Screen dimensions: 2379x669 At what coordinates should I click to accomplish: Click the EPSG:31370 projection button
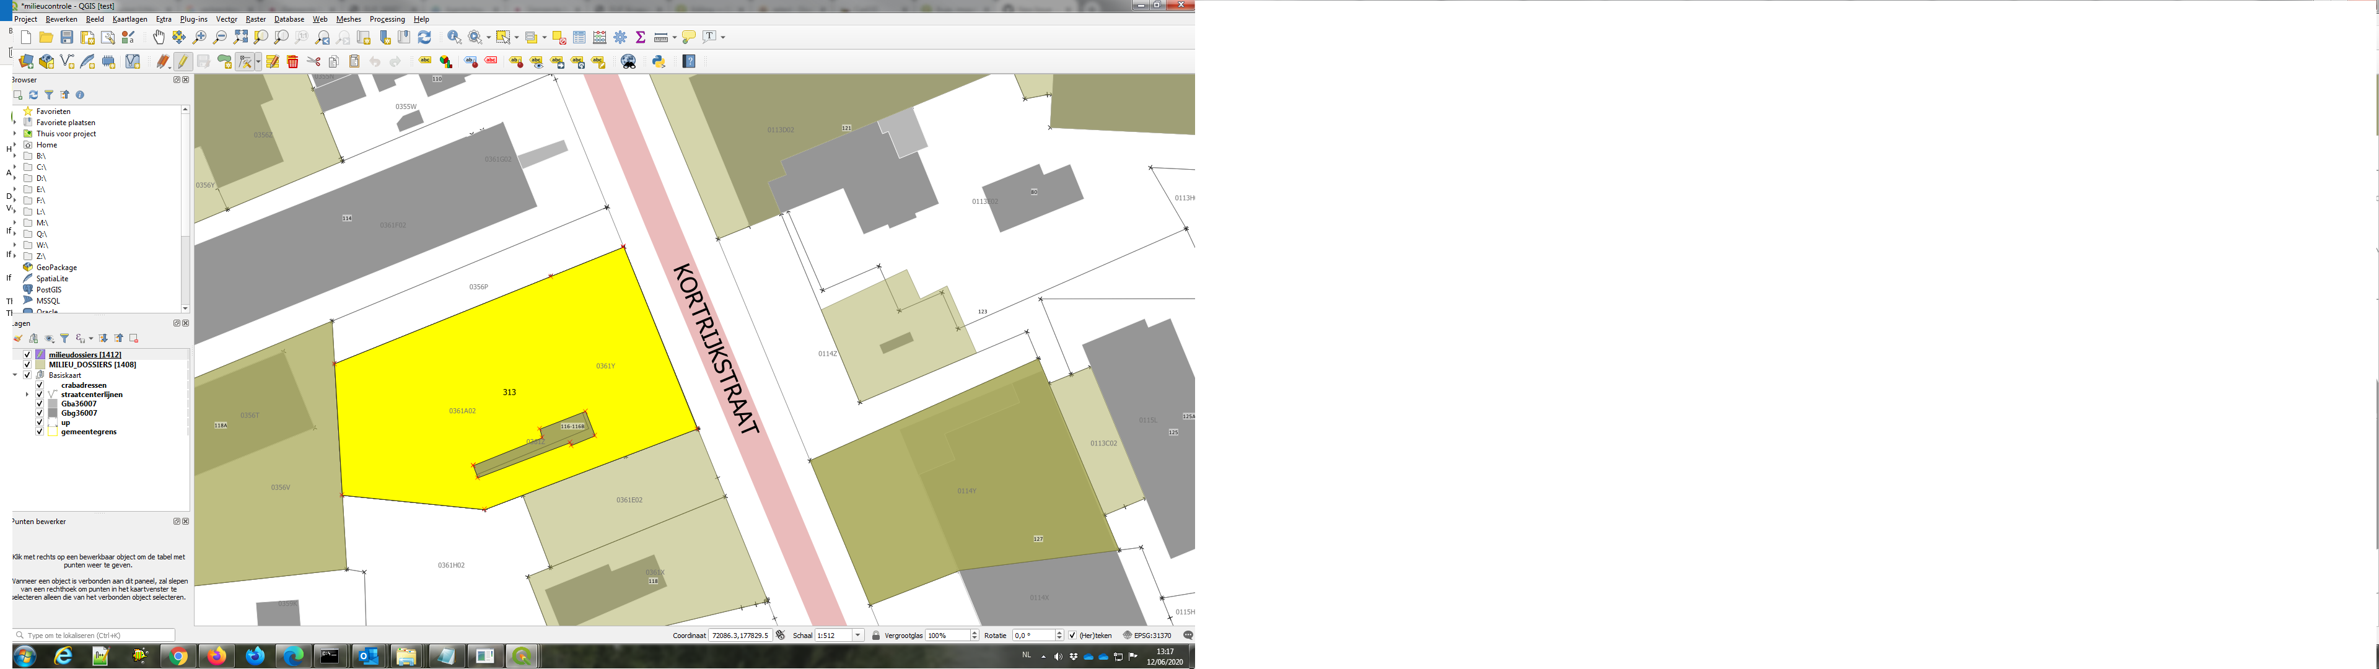coord(1150,635)
